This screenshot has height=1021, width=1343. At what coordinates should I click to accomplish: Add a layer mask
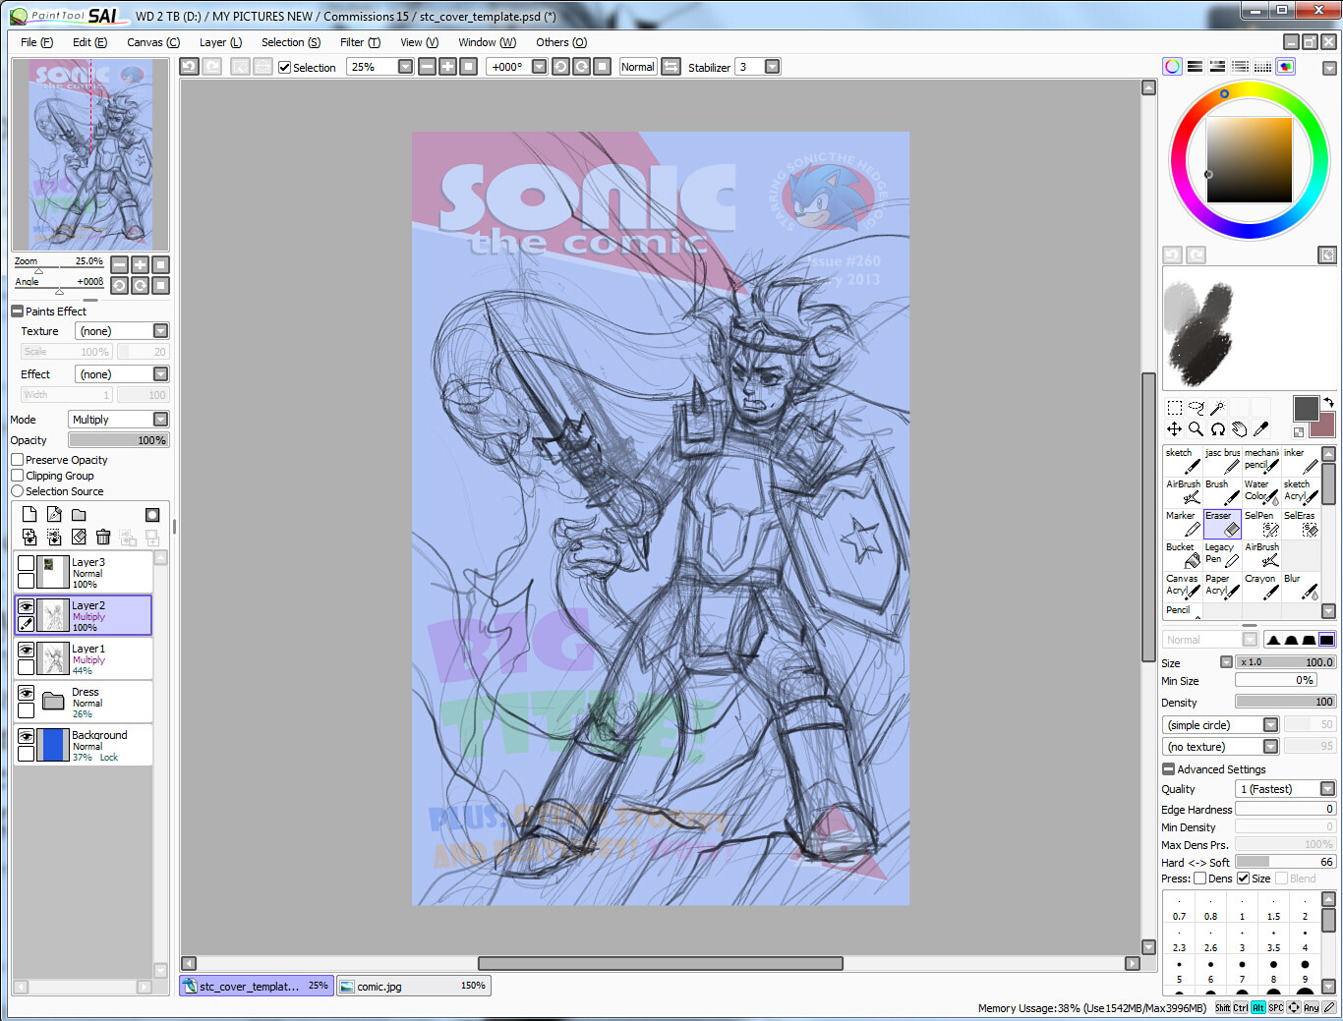click(x=152, y=515)
